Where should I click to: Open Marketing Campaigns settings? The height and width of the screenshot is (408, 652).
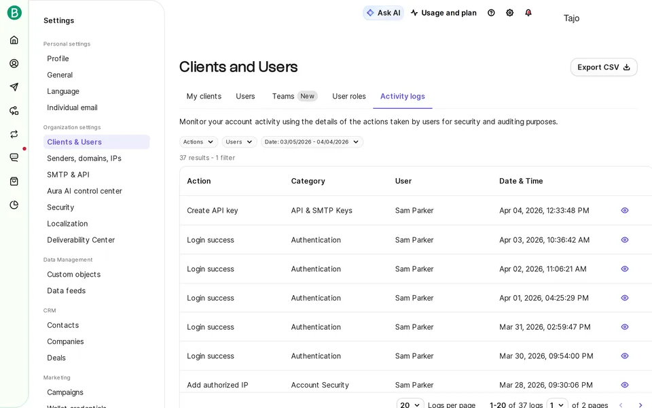click(x=96, y=392)
